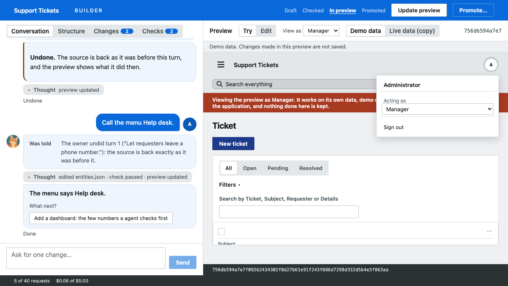Expand the Filters disclosure
Screen dimensions: 508x286
point(230,185)
